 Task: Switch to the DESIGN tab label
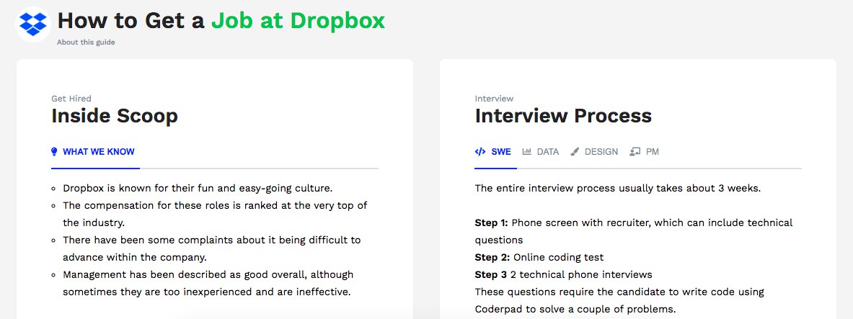[x=601, y=152]
